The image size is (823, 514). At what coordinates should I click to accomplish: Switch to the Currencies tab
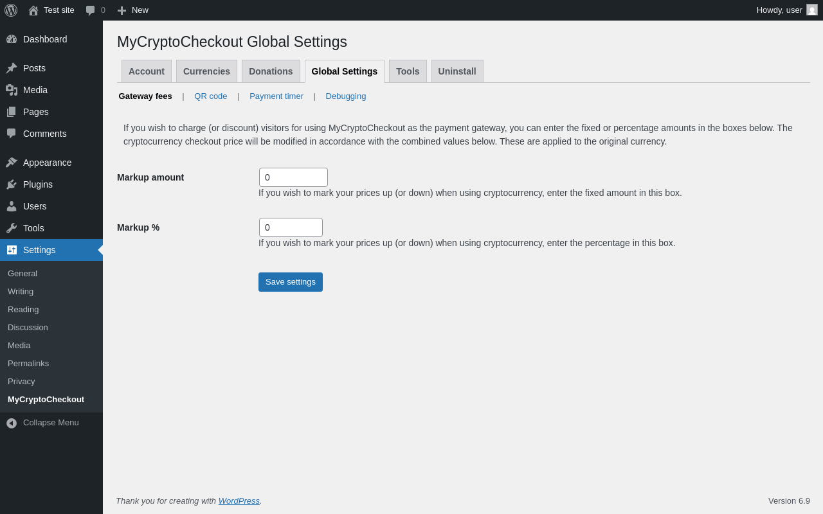pos(206,71)
